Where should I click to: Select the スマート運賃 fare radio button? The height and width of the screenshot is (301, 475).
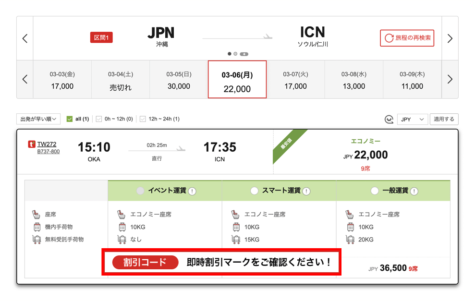[255, 191]
